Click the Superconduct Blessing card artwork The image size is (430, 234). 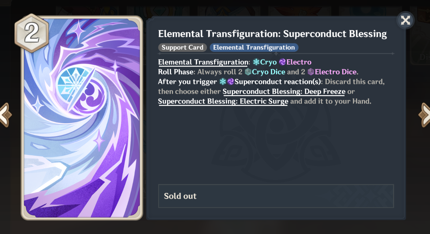tap(82, 118)
